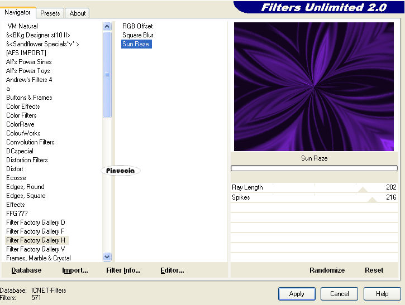This screenshot has width=405, height=305.
Task: Select &<BKg Designer sf10 II> category
Action: (38, 35)
